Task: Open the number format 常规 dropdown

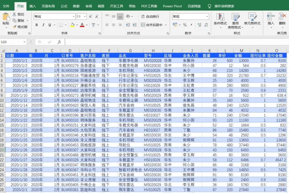Action: 207,17
